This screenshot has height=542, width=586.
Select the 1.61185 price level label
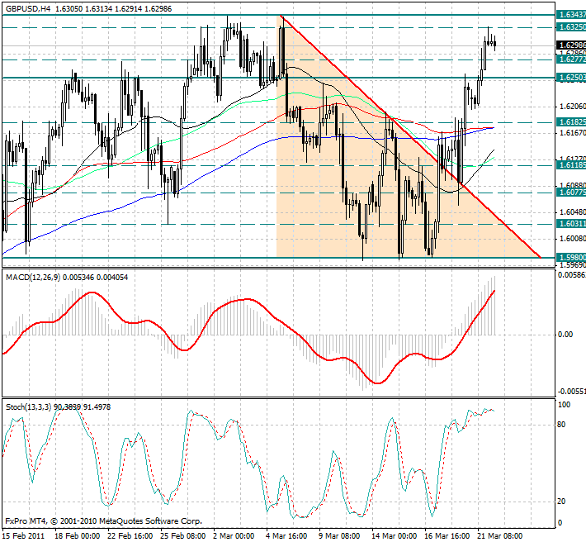tap(571, 165)
